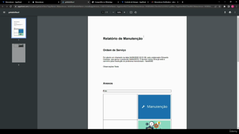Viewport: 239px width, 134px height.
Task: Zoom in the PDF with plus icon
Action: pyautogui.click(x=124, y=12)
